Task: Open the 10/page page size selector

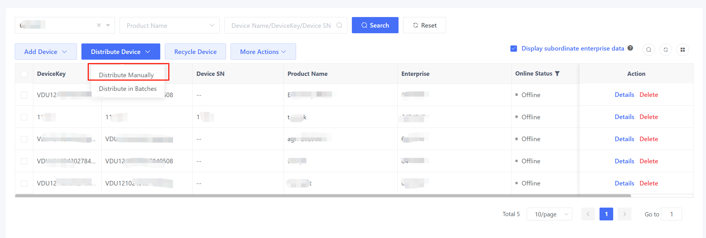Action: pos(549,214)
